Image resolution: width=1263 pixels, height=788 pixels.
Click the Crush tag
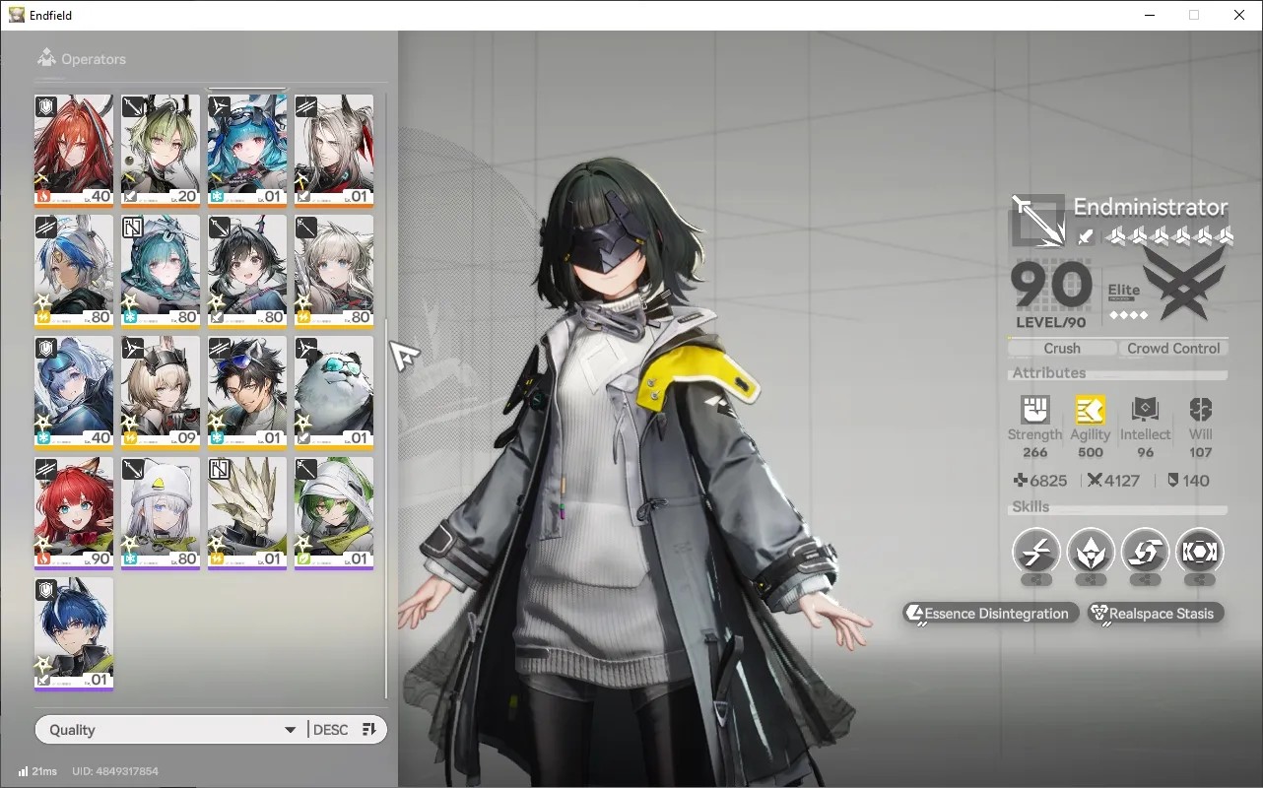pyautogui.click(x=1062, y=348)
